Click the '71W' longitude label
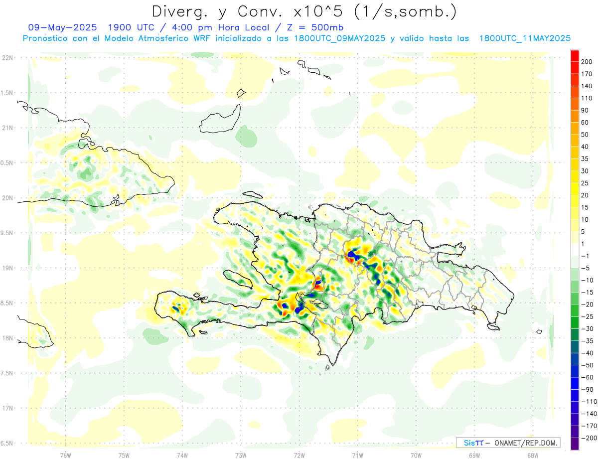Viewport: 598px width, 462px height. click(357, 455)
